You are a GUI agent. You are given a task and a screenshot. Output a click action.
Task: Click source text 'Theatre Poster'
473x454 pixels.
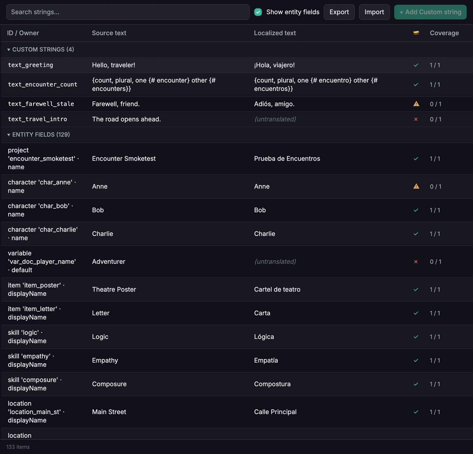[x=114, y=290]
